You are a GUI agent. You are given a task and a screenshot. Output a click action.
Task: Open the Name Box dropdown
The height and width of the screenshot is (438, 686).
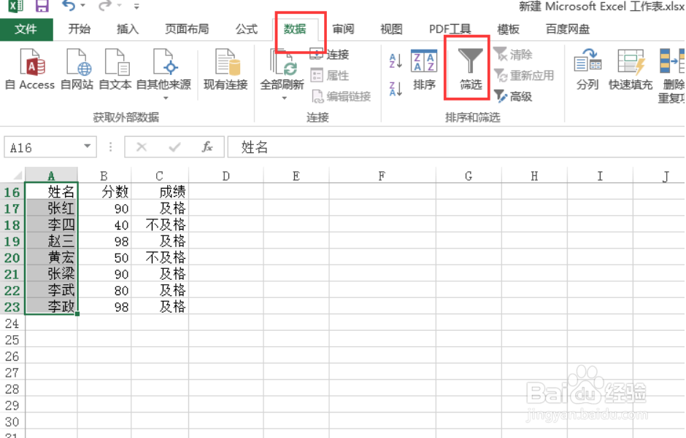tap(88, 146)
